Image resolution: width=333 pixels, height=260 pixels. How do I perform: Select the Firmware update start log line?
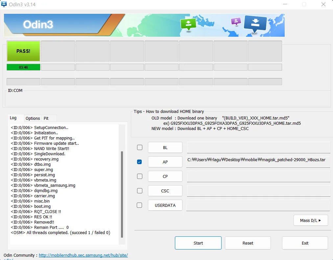click(x=45, y=143)
